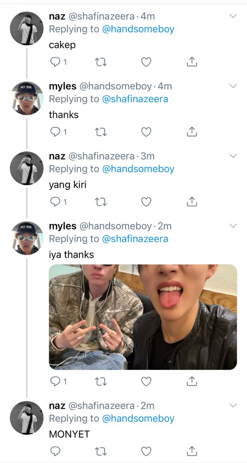Open @shafinazeera link under "iya thanks" tweet
247x463 pixels.
click(135, 239)
